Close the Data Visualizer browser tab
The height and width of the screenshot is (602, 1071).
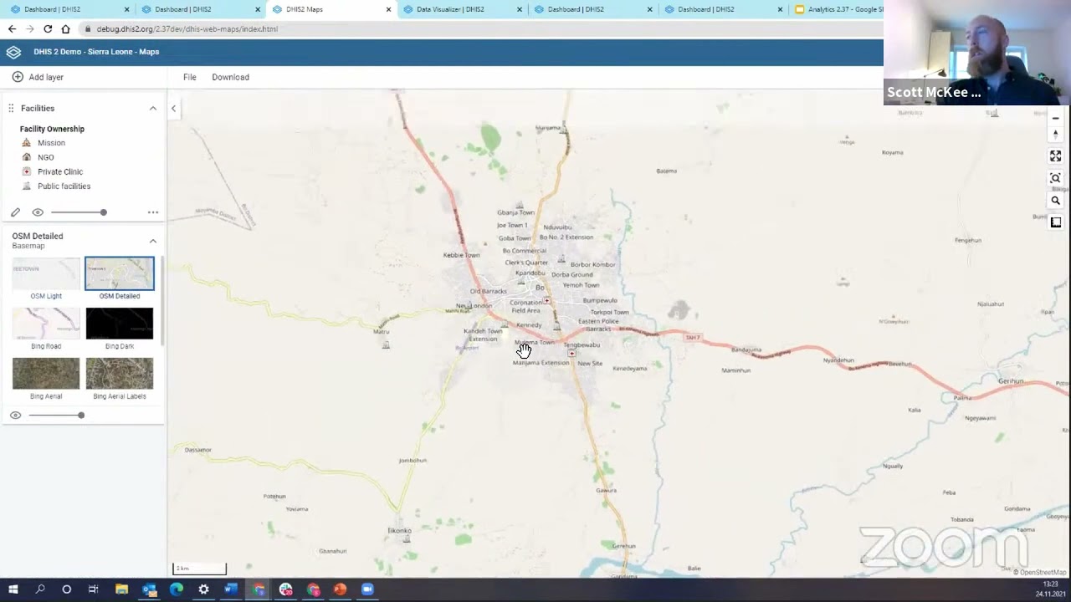tap(520, 9)
